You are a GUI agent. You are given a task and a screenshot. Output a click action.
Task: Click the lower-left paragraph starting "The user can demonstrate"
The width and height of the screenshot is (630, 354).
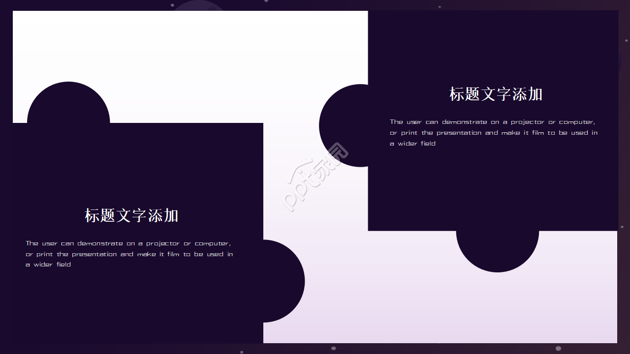129,254
